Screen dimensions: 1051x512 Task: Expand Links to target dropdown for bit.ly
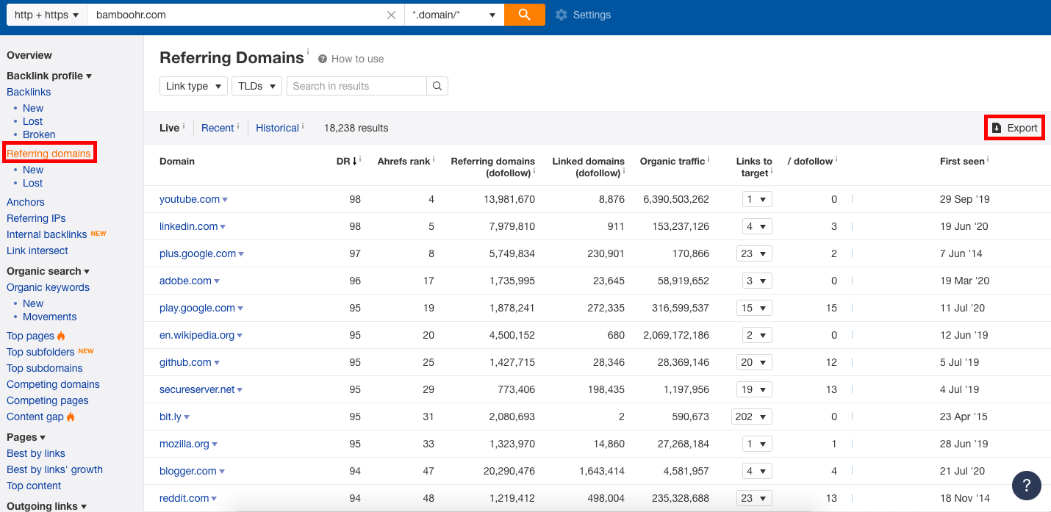click(752, 417)
